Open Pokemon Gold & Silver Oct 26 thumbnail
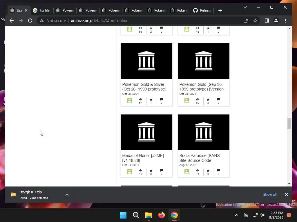This screenshot has height=222, width=297. coord(146,61)
